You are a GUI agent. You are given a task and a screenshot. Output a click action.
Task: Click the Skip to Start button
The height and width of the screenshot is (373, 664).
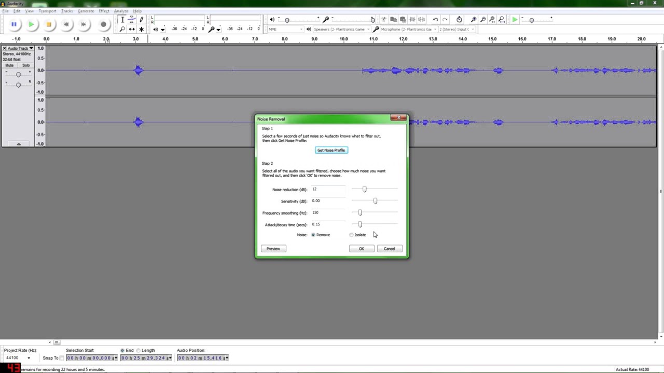[66, 24]
